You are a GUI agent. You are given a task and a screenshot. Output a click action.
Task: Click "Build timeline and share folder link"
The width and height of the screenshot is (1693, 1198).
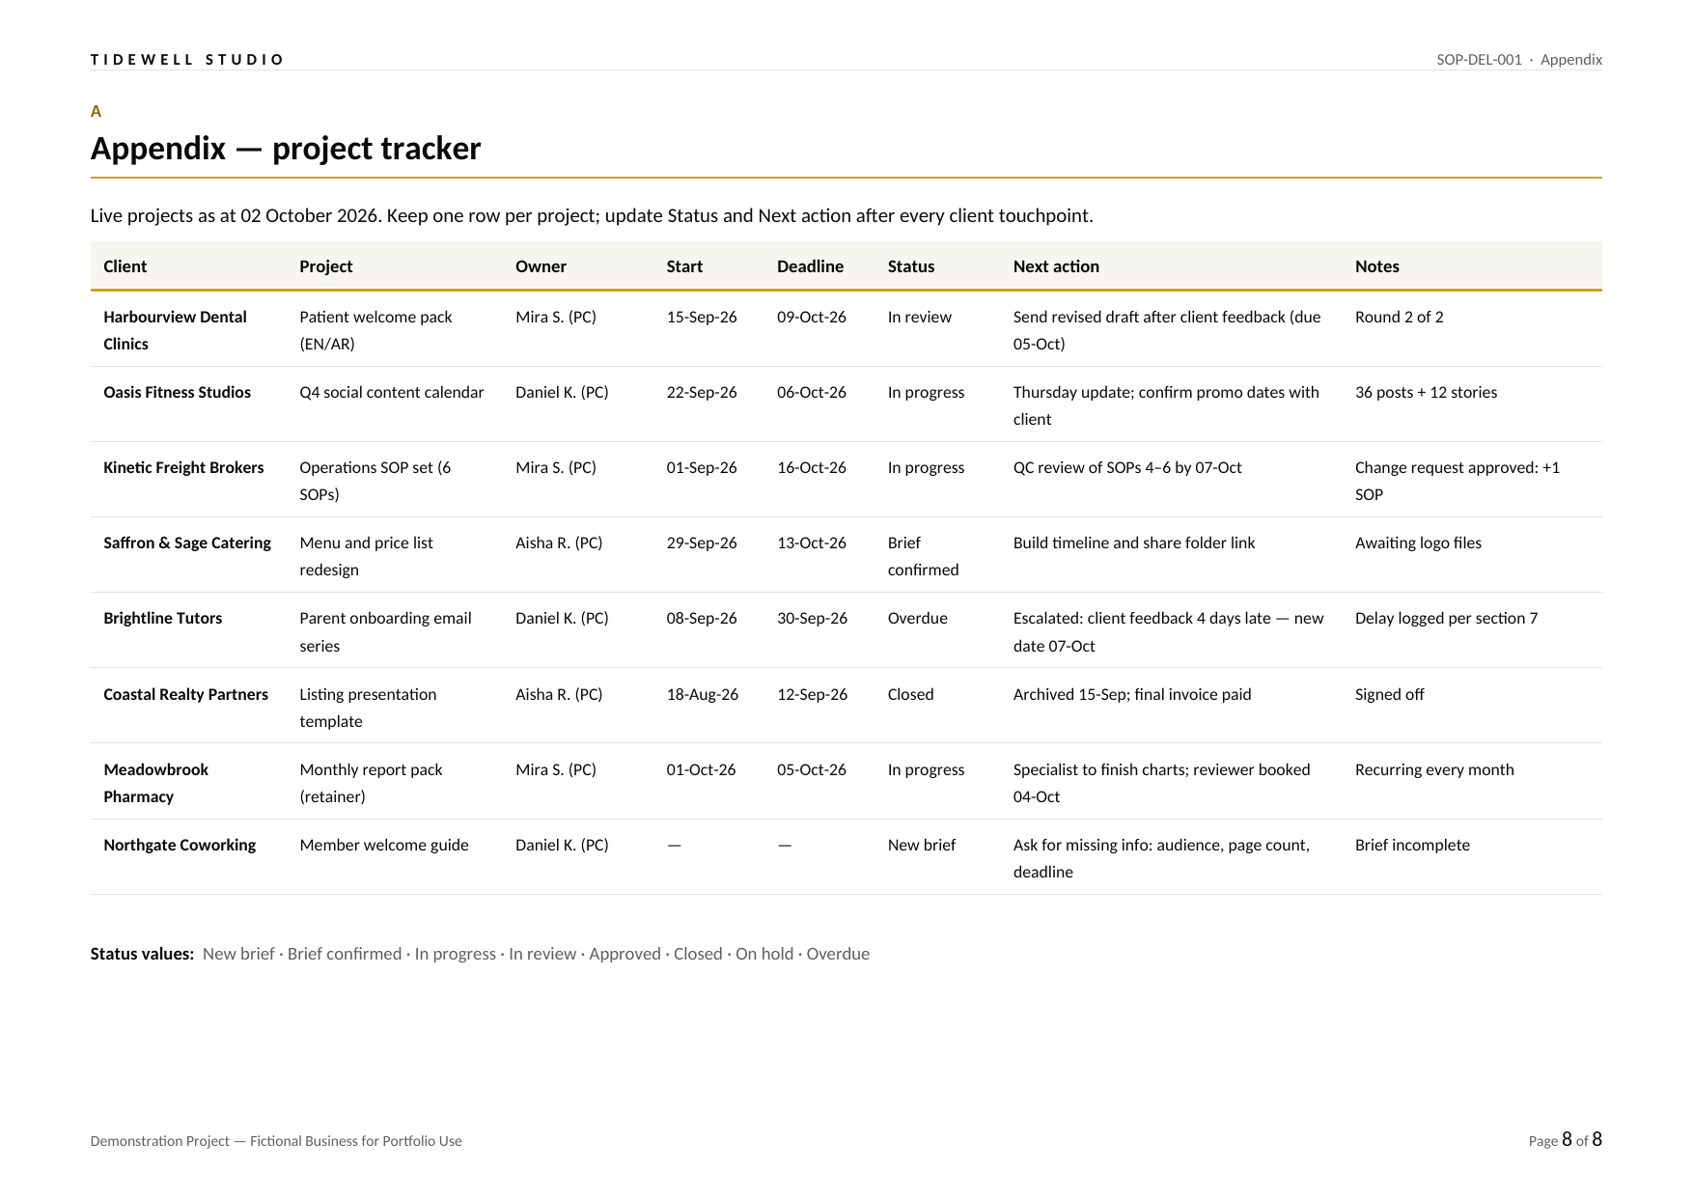click(1134, 543)
